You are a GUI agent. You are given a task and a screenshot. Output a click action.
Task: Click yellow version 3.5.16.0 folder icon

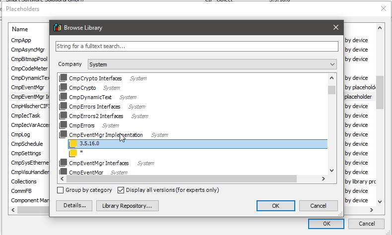coord(73,144)
